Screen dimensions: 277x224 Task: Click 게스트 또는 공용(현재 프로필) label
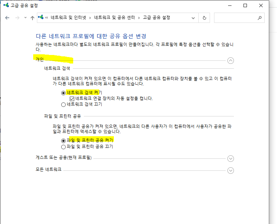[x=64, y=157]
